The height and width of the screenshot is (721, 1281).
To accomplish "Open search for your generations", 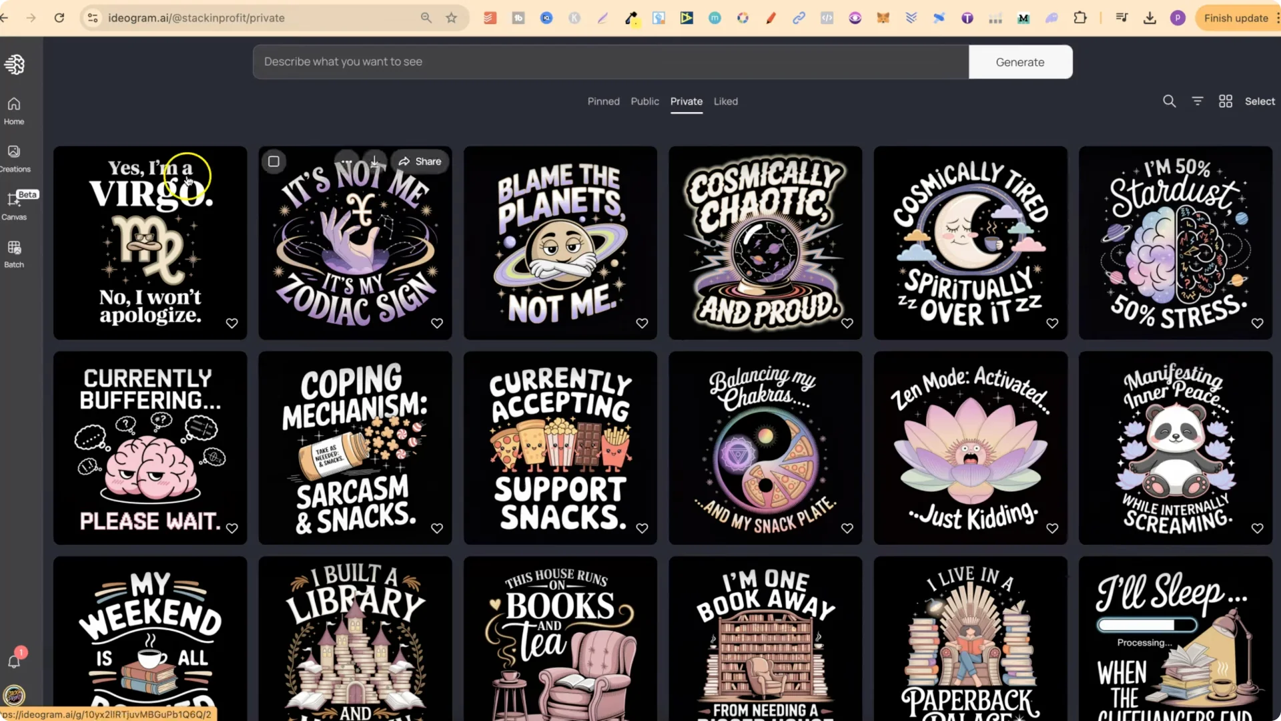I will click(1169, 101).
